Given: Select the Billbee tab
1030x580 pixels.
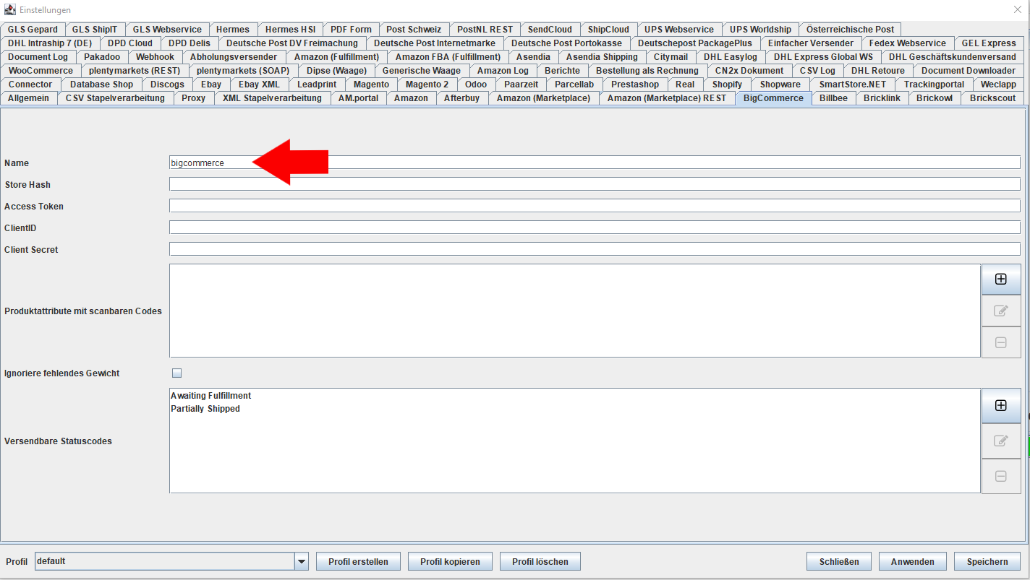Looking at the screenshot, I should click(x=833, y=98).
